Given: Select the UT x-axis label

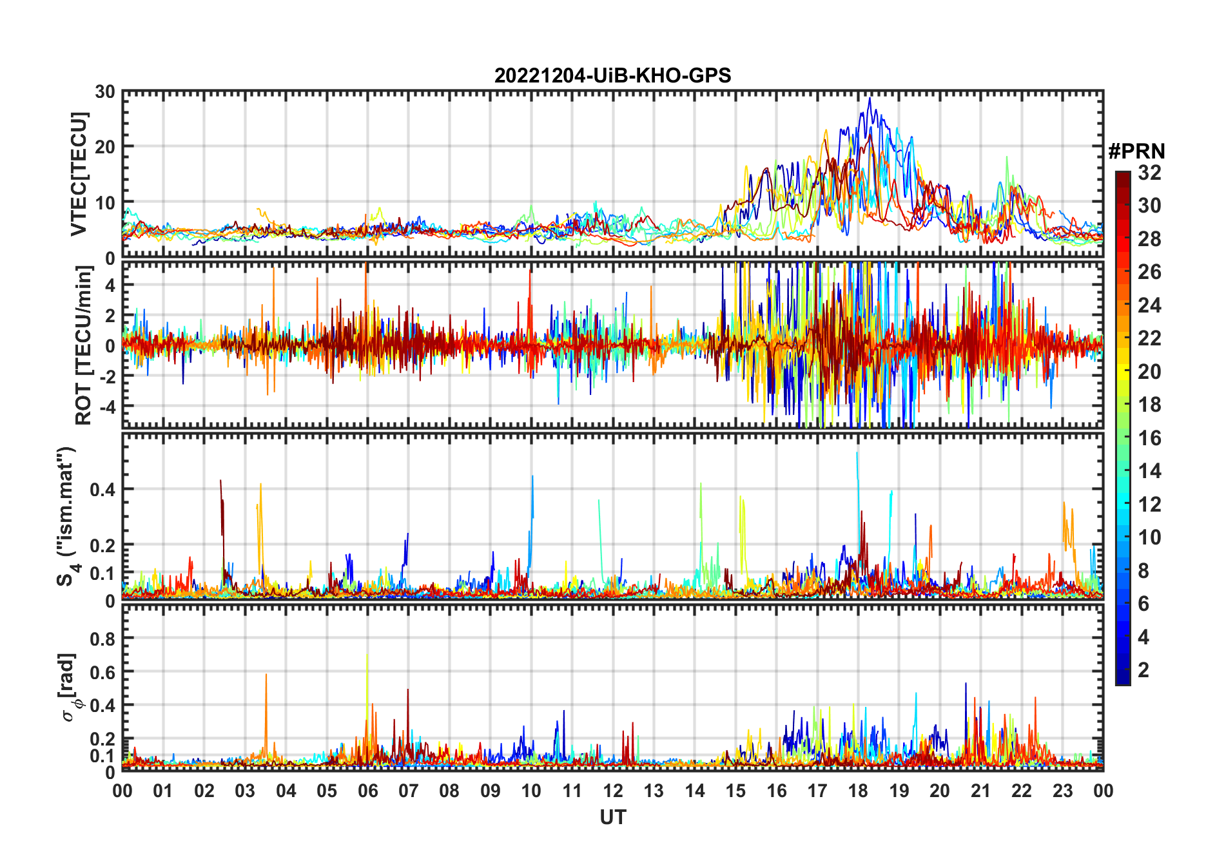Looking at the screenshot, I should [x=612, y=817].
